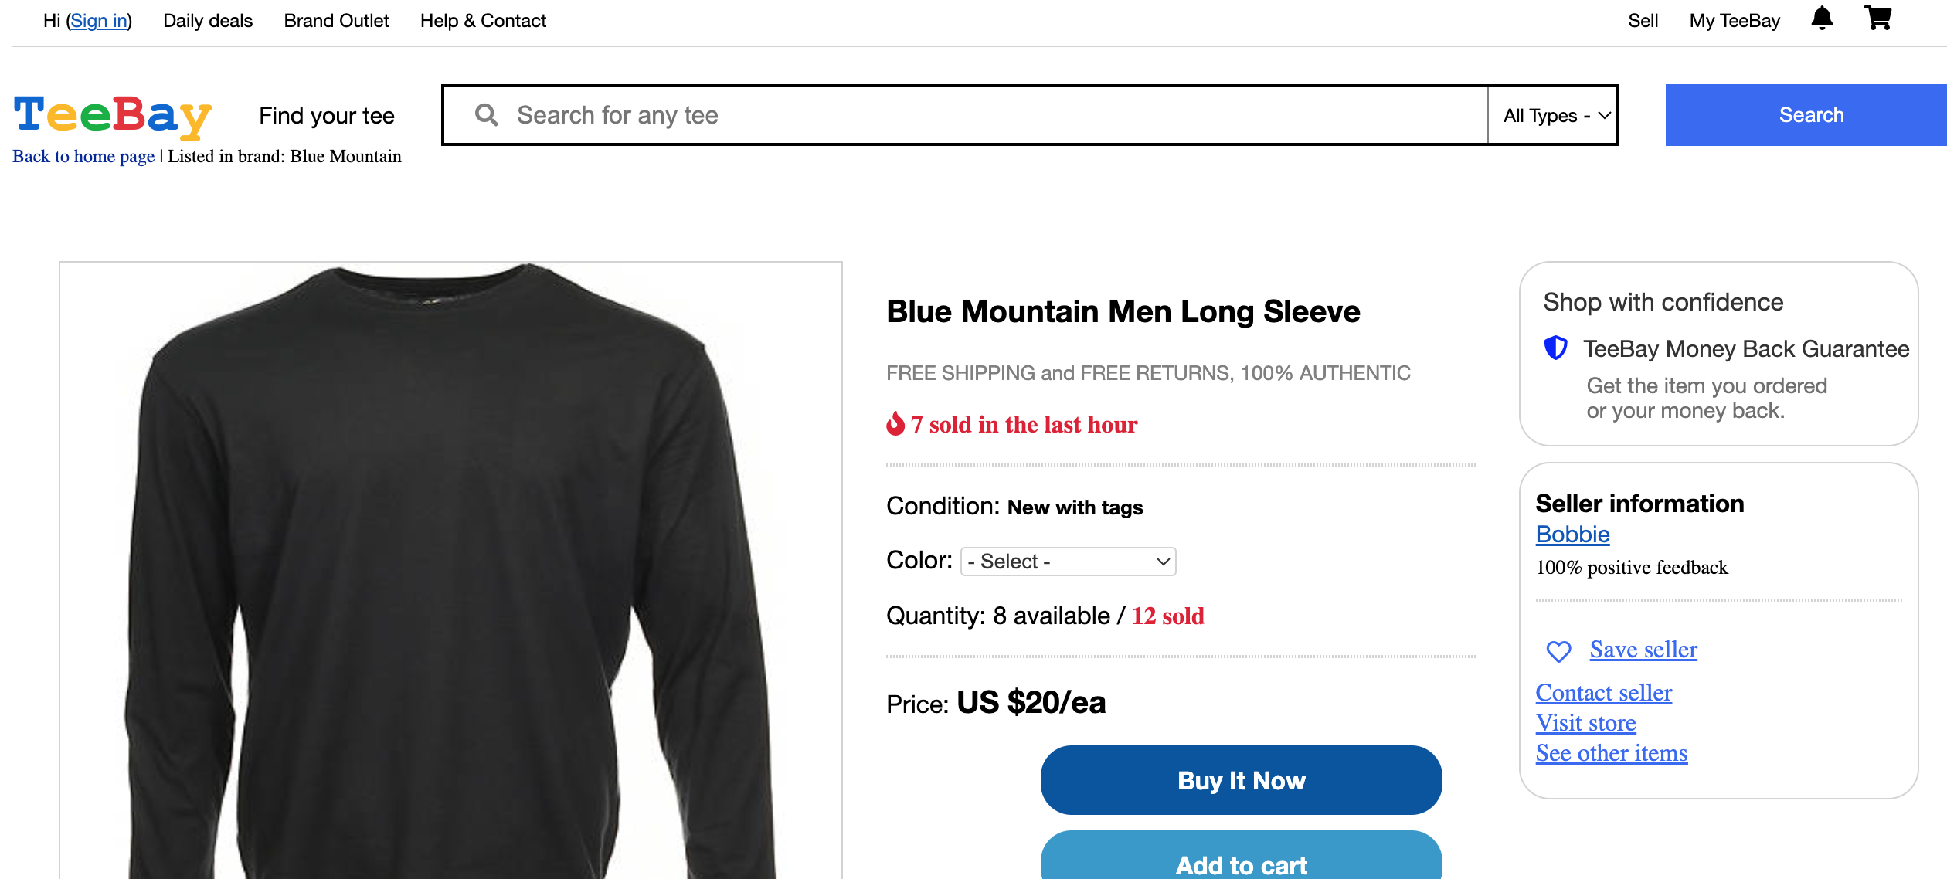Open the shopping cart icon
Viewport: 1947px width, 879px height.
tap(1877, 18)
